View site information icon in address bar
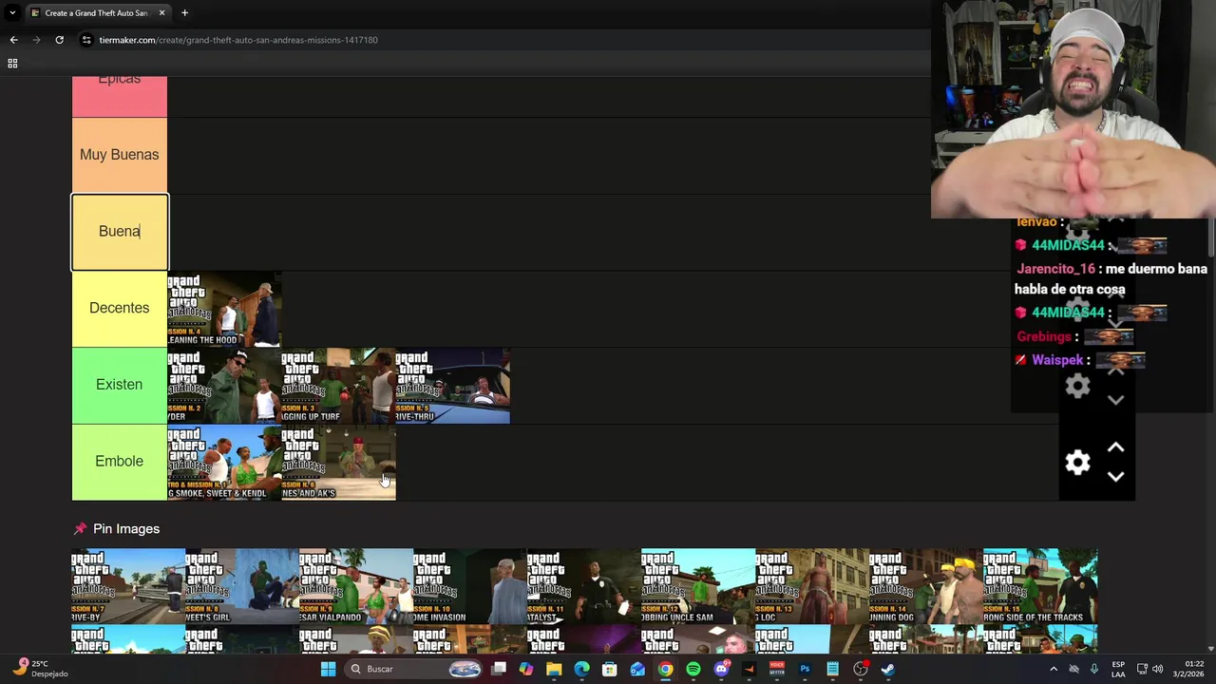This screenshot has width=1216, height=684. 86,40
